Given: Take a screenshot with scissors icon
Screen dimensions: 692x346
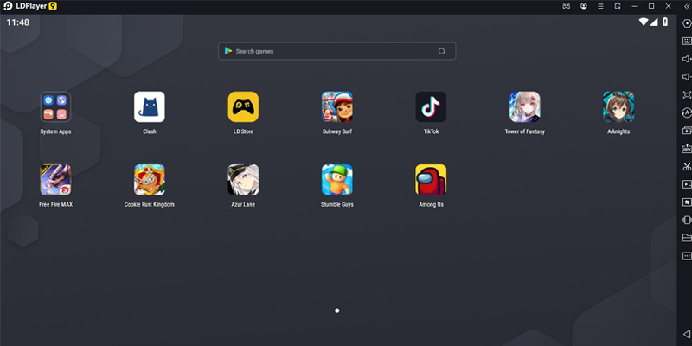Looking at the screenshot, I should 687,166.
